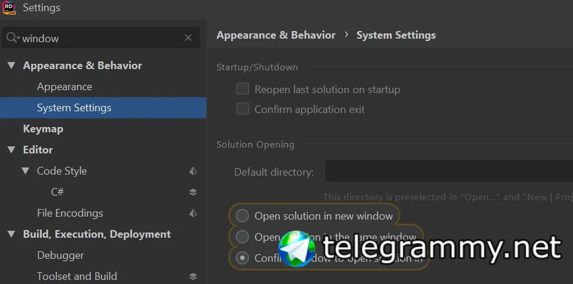Open the Debugger settings page

tap(60, 255)
